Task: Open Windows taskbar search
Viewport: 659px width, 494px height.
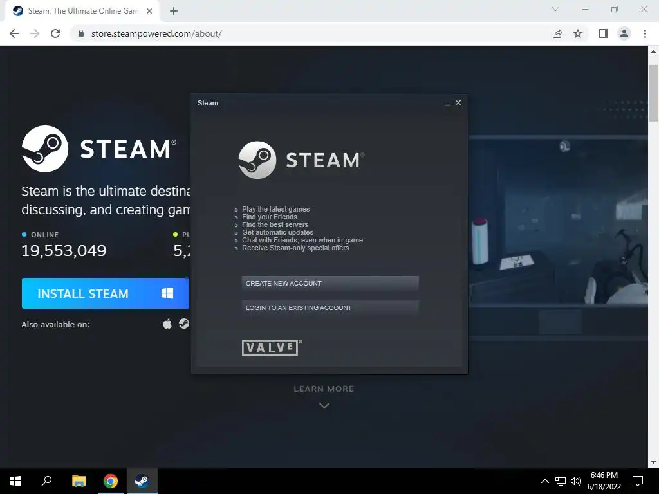Action: point(46,481)
